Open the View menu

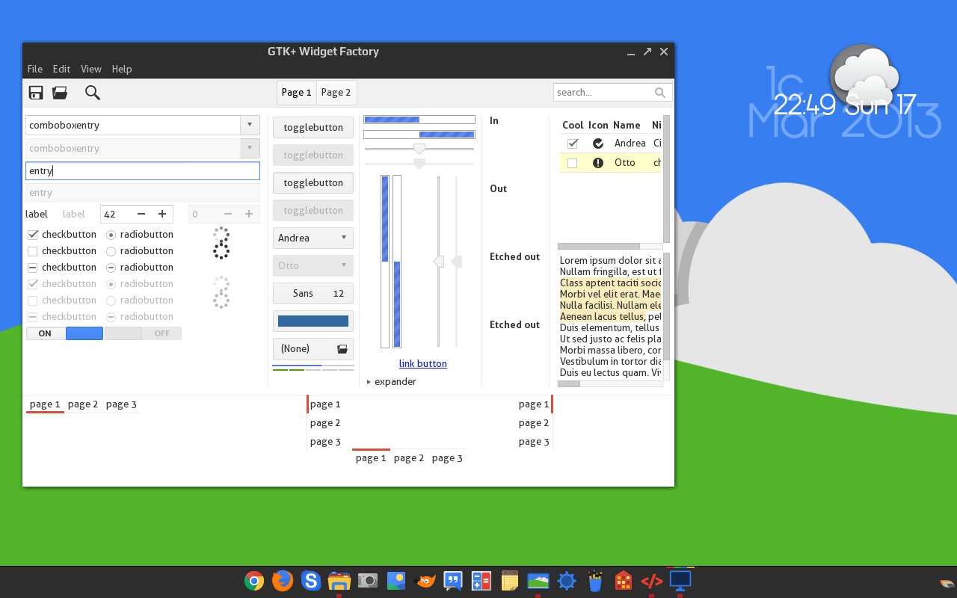pos(91,69)
